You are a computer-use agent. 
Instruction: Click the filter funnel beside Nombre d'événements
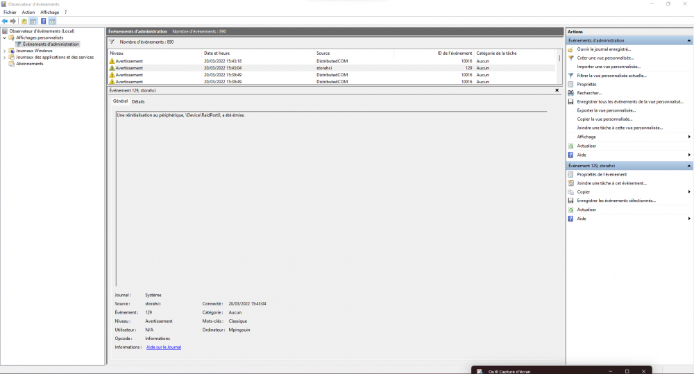[112, 42]
